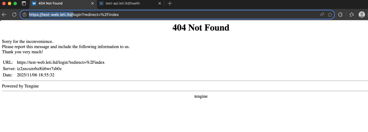Click the centered "tengine" footer text
368x132 pixels.
tap(201, 96)
